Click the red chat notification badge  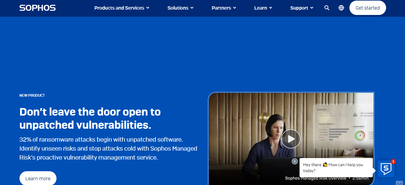[393, 162]
